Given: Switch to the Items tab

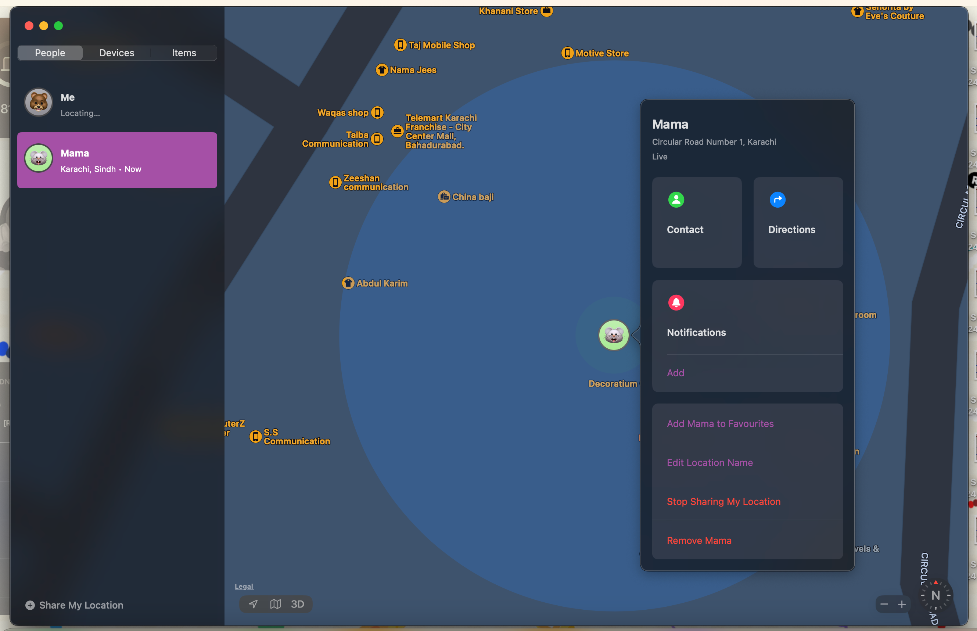Looking at the screenshot, I should 183,53.
